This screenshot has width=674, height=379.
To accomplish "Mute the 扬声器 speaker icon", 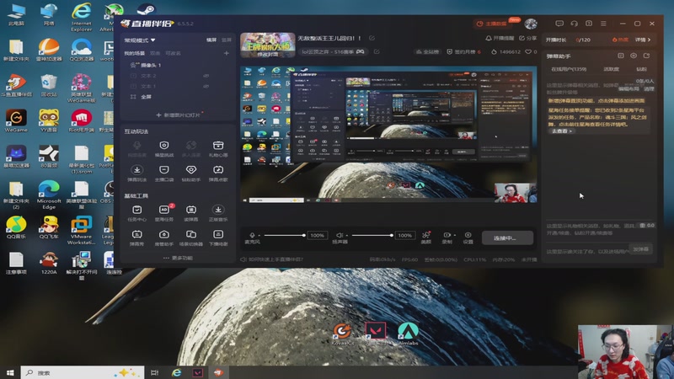I will (340, 235).
